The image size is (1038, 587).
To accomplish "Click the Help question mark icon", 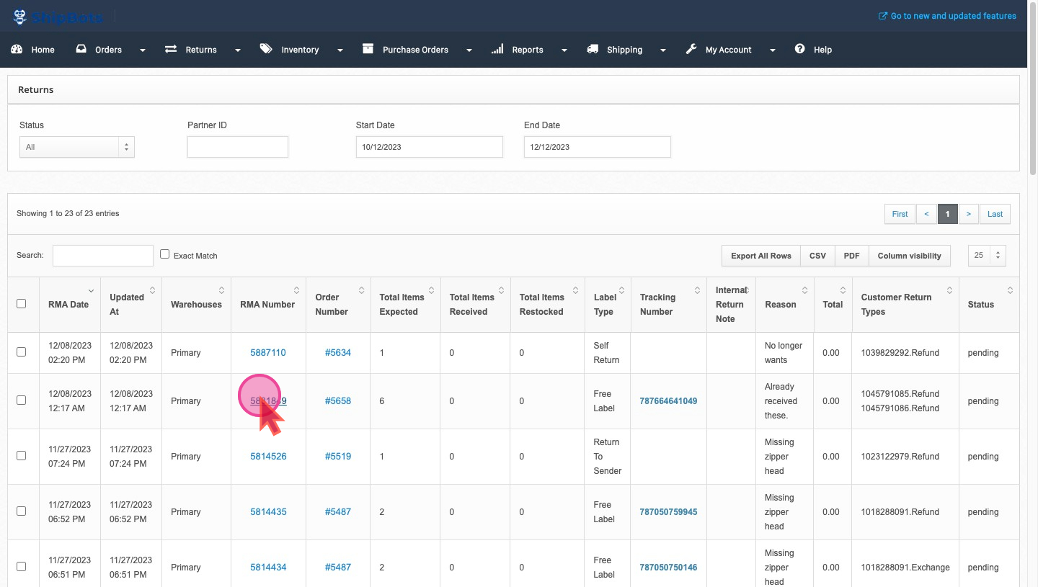I will point(799,49).
